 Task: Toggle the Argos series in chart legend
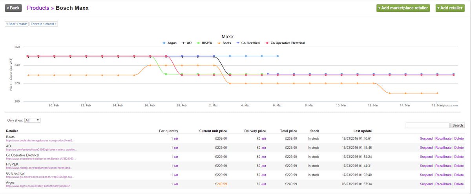(169, 43)
